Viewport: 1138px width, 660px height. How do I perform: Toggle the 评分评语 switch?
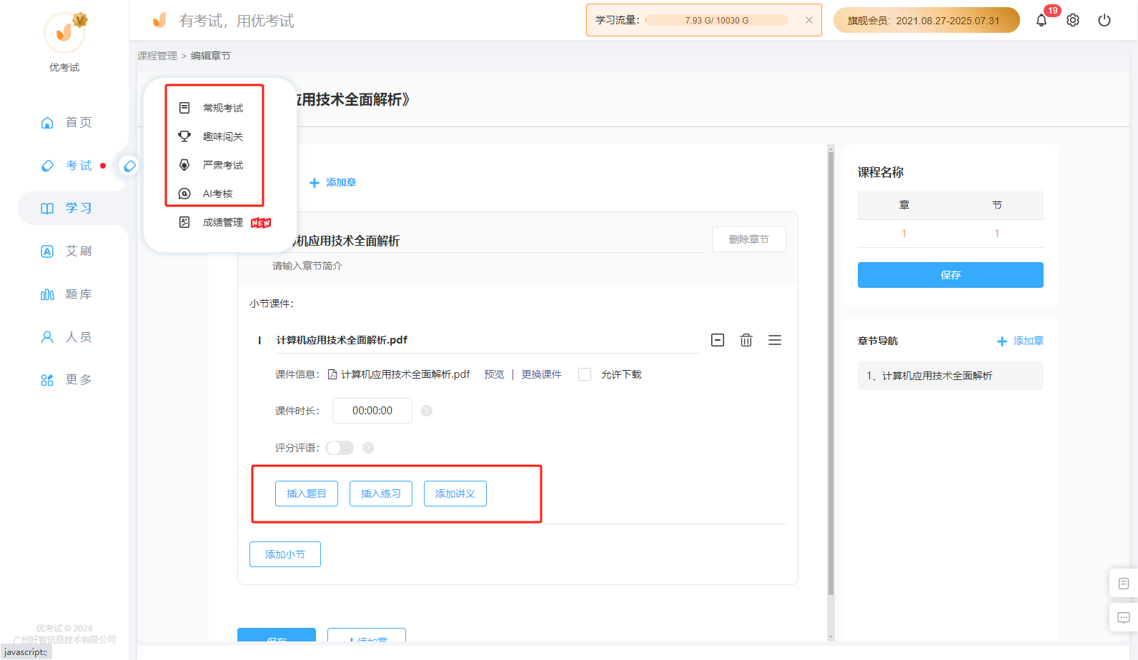coord(340,448)
